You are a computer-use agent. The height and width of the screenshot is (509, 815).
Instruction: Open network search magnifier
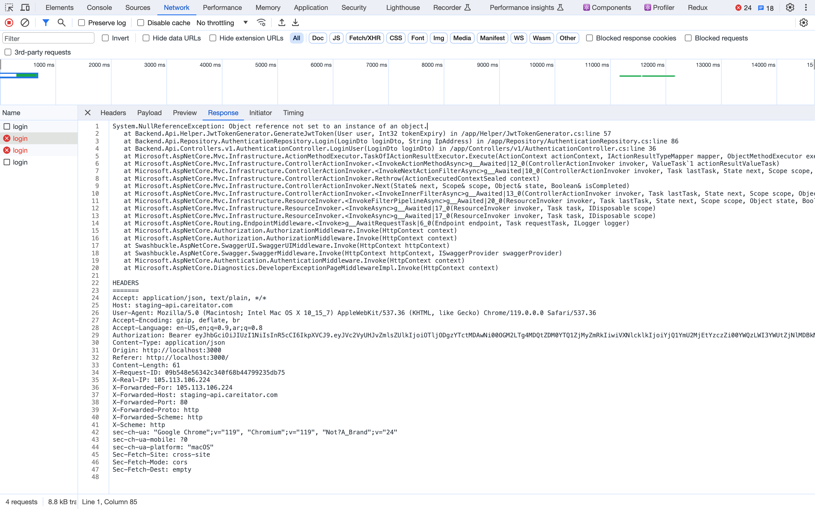pos(61,23)
